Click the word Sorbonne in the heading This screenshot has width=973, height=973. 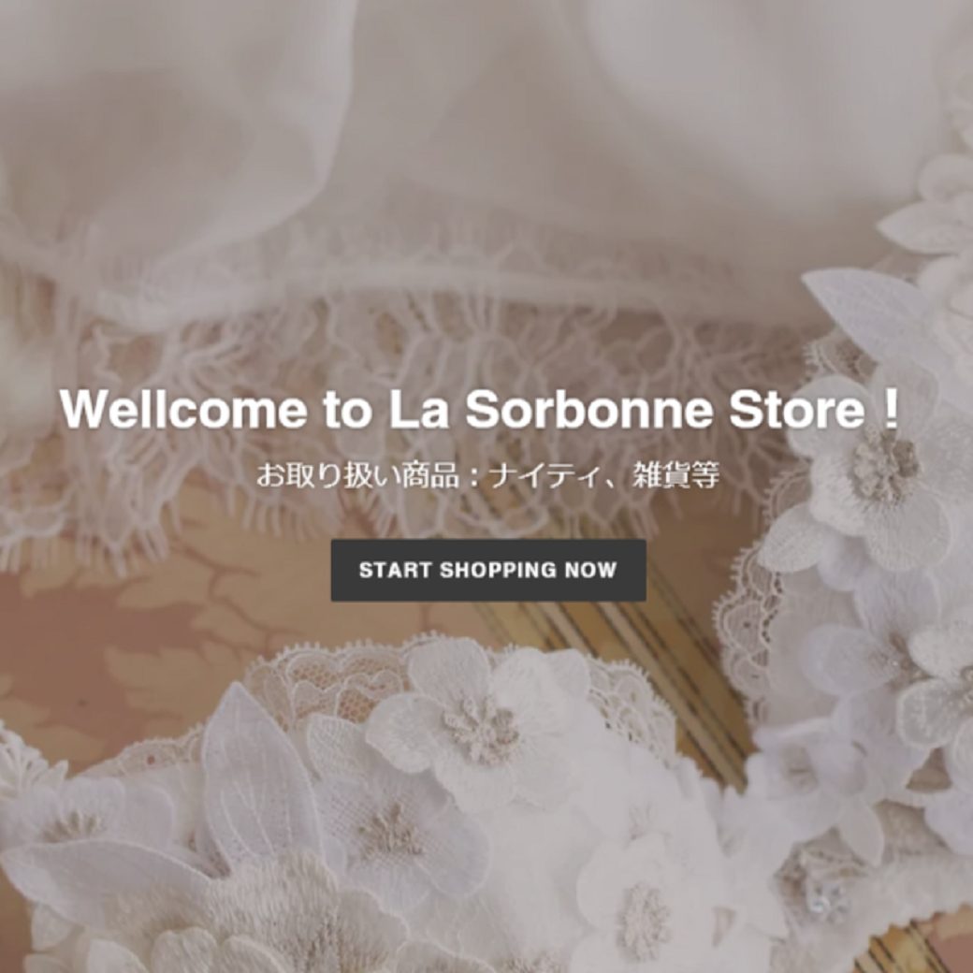pos(588,409)
